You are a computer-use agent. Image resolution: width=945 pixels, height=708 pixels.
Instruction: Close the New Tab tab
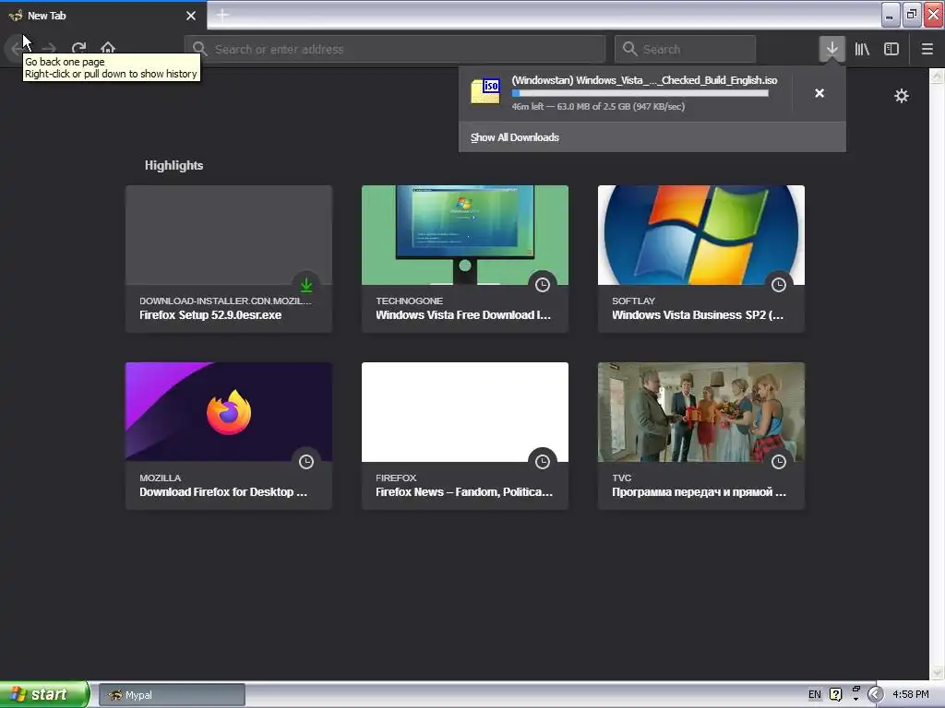(191, 16)
